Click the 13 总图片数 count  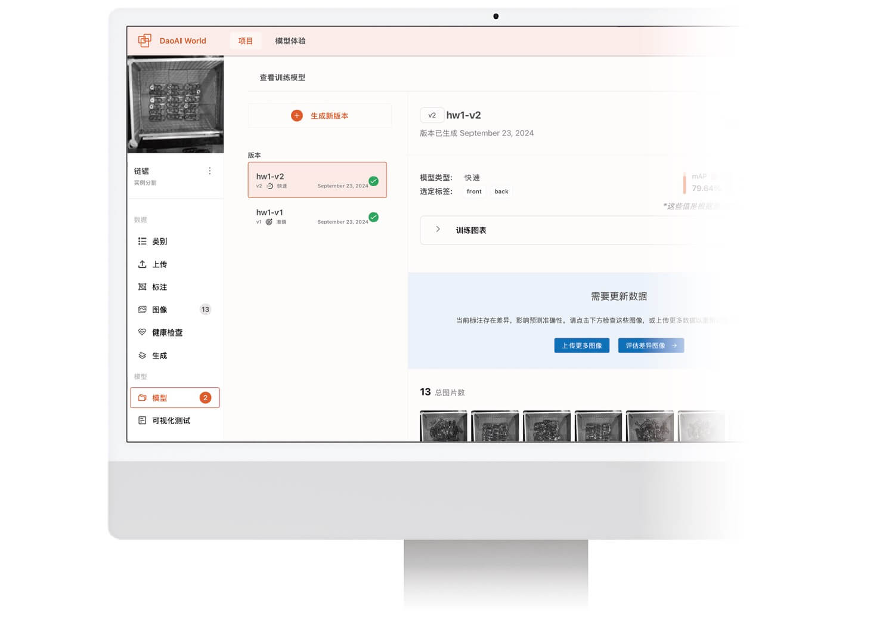[x=442, y=392]
